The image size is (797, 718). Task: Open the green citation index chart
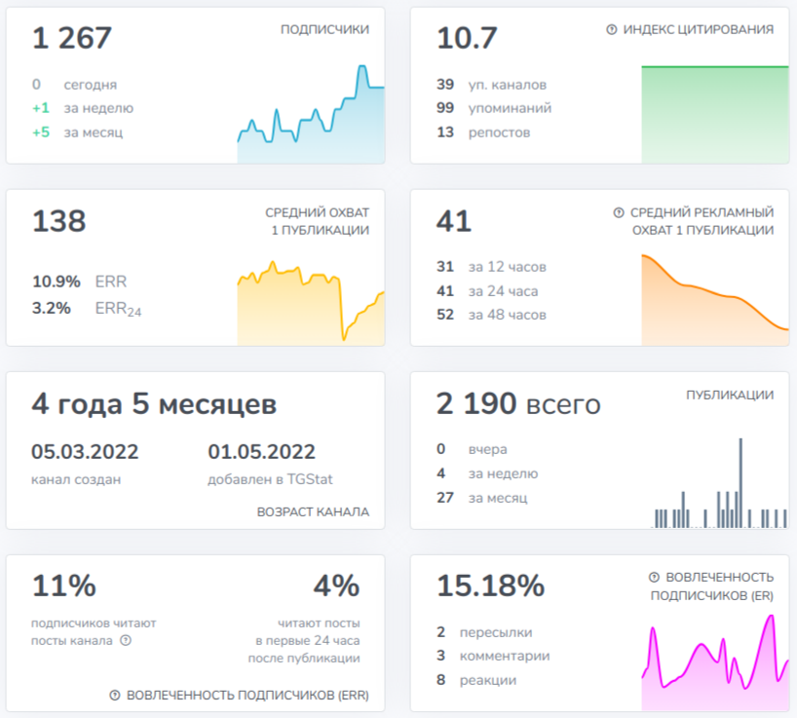(x=715, y=114)
